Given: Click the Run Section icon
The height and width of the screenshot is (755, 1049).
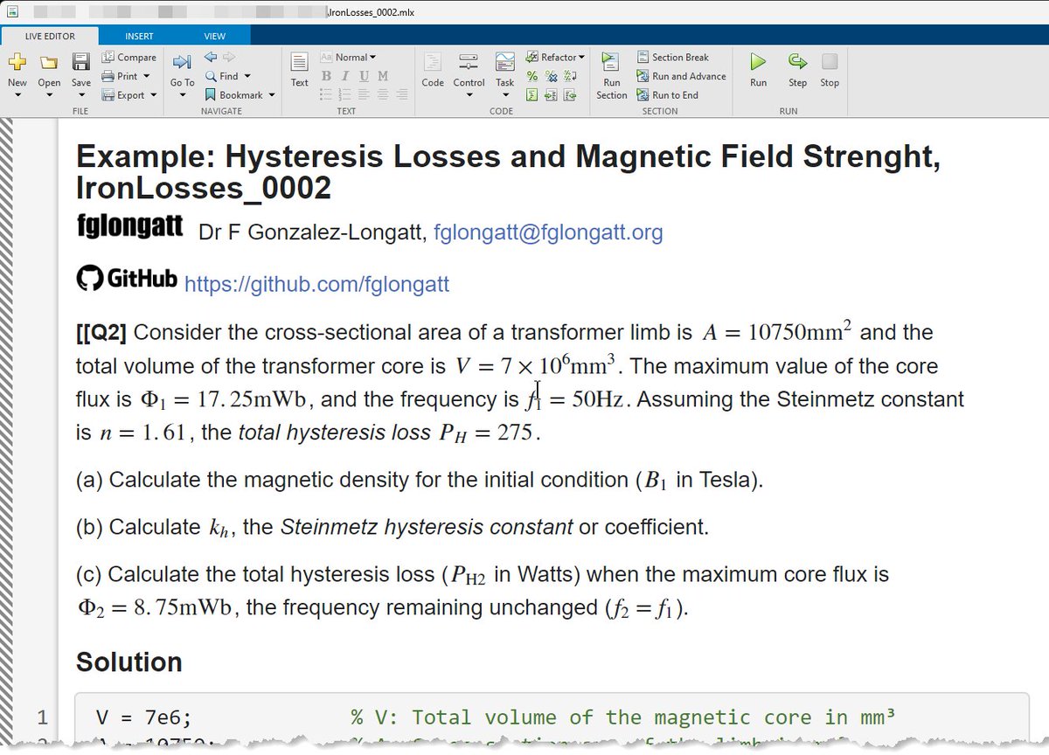Looking at the screenshot, I should click(x=611, y=62).
